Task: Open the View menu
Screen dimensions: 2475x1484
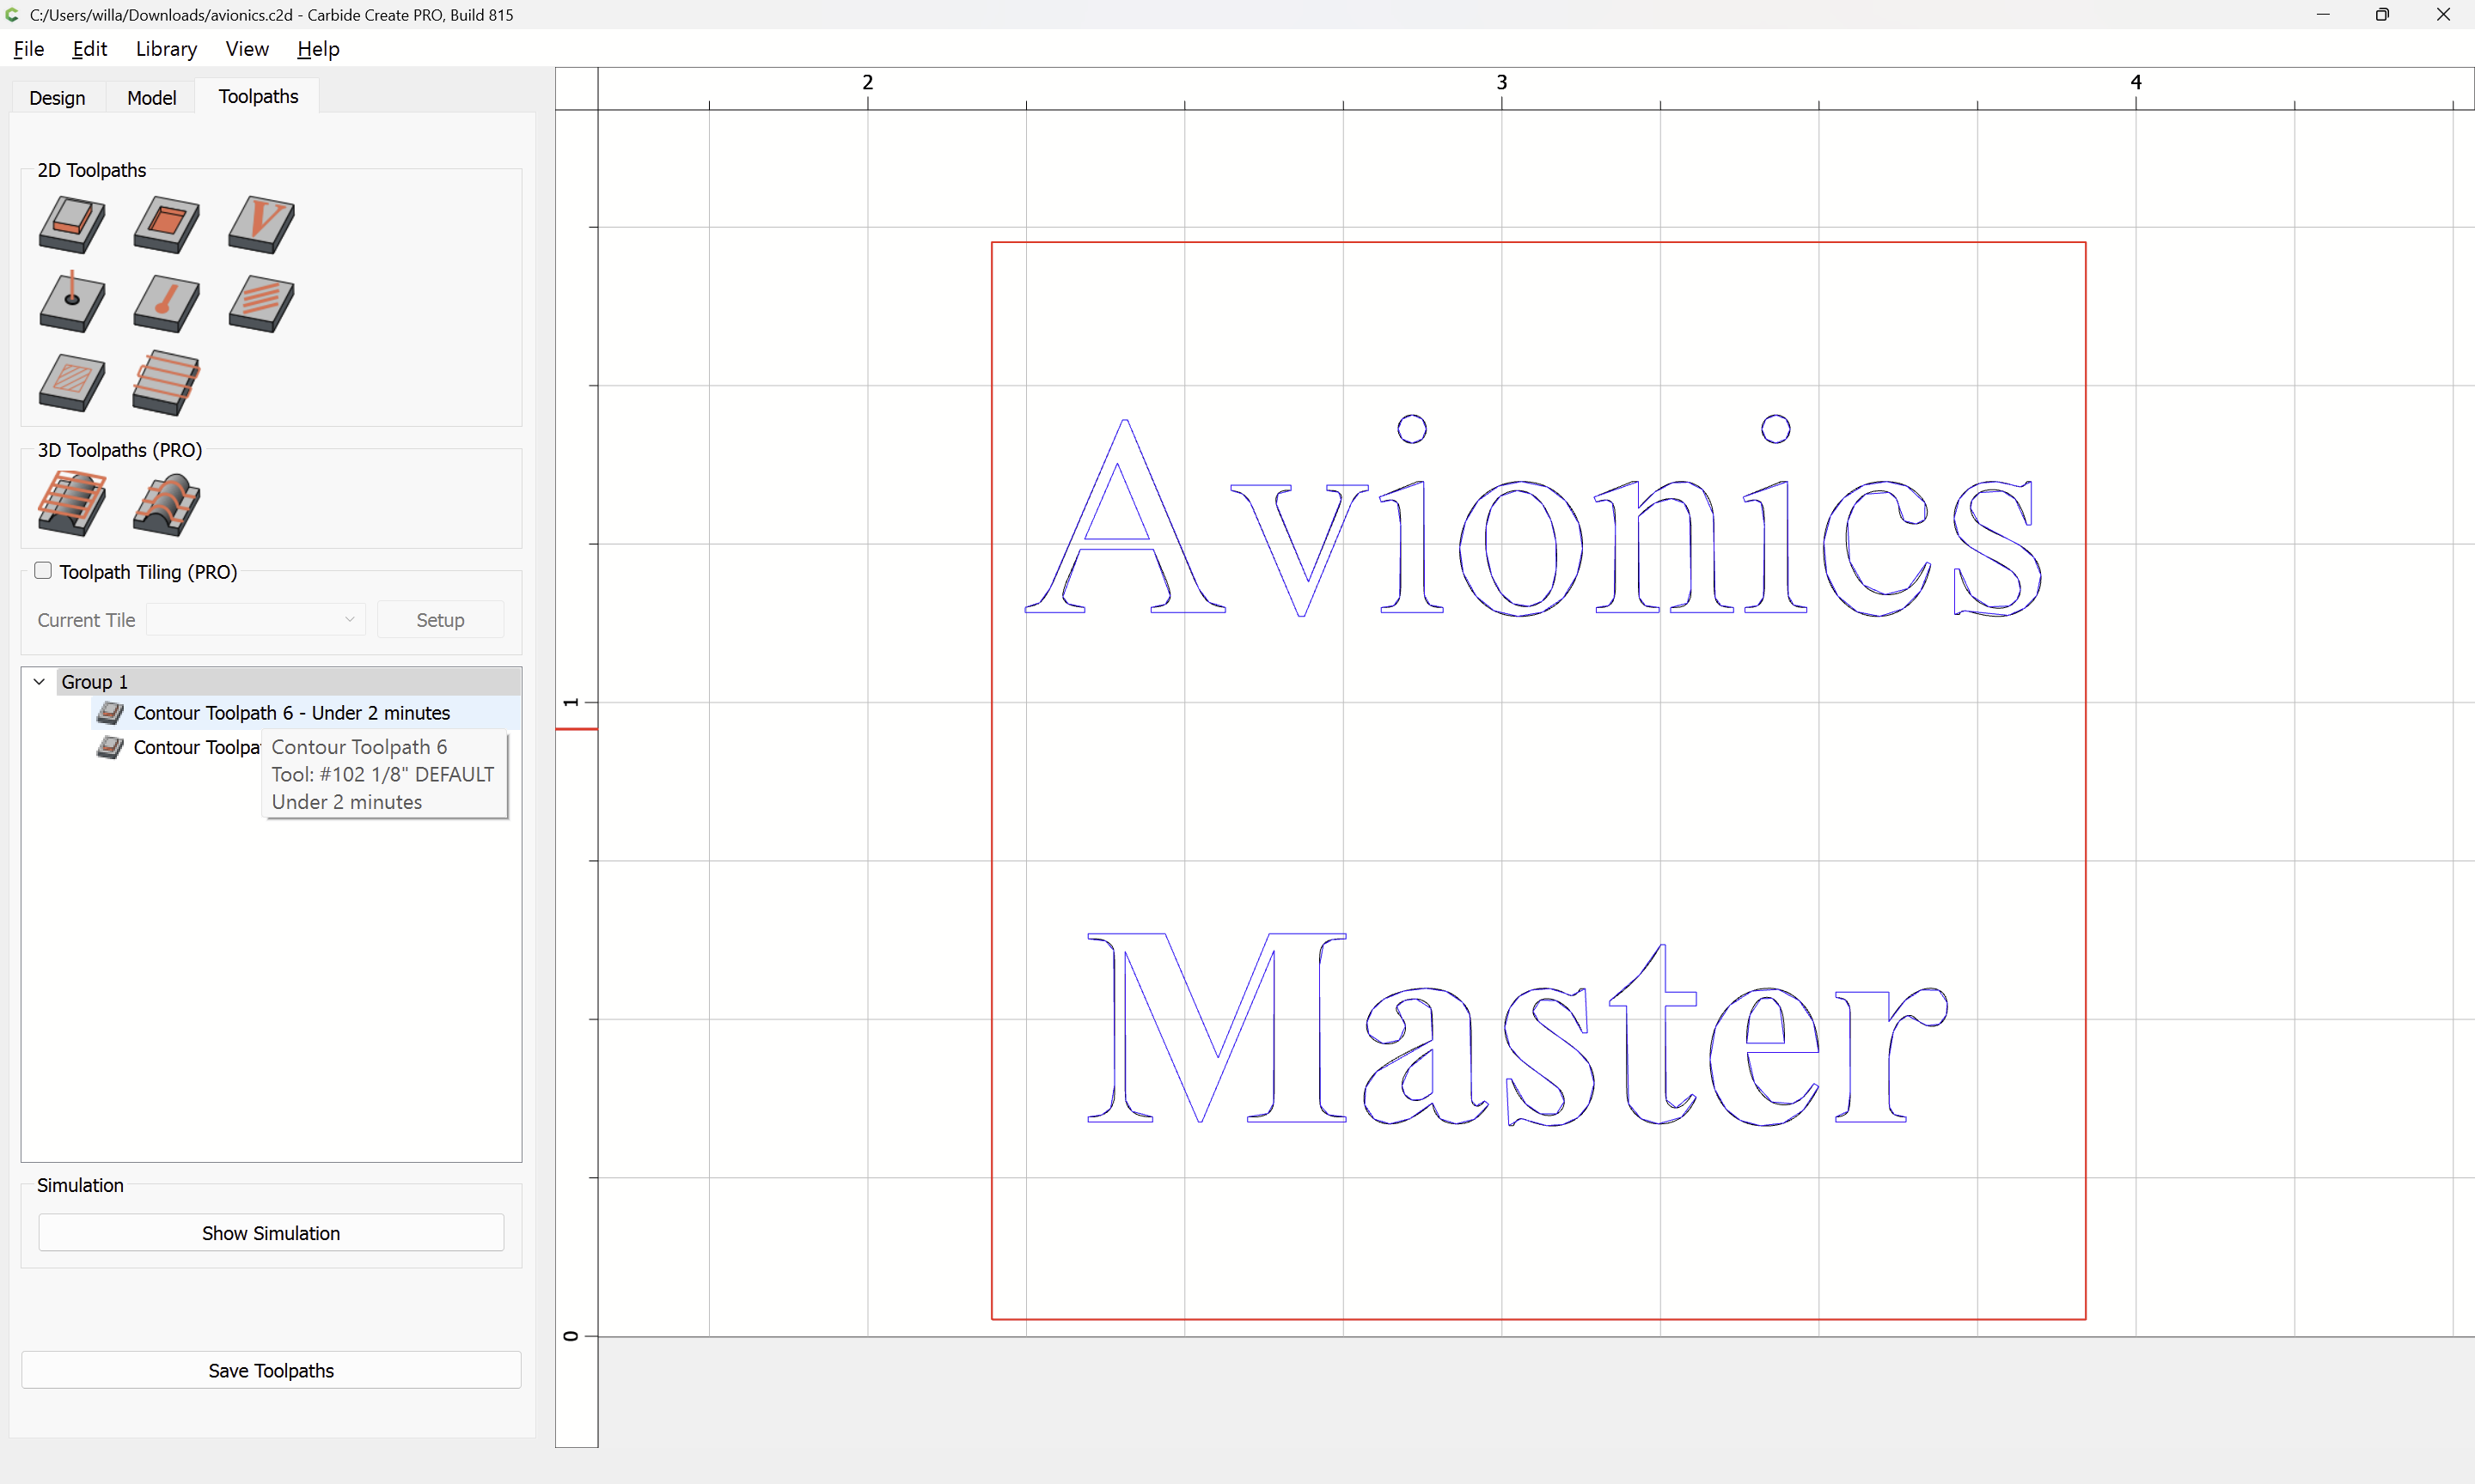Action: [247, 49]
